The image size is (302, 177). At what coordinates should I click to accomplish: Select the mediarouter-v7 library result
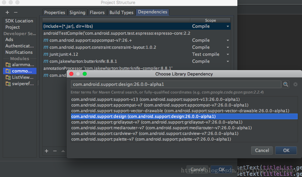pos(184,128)
